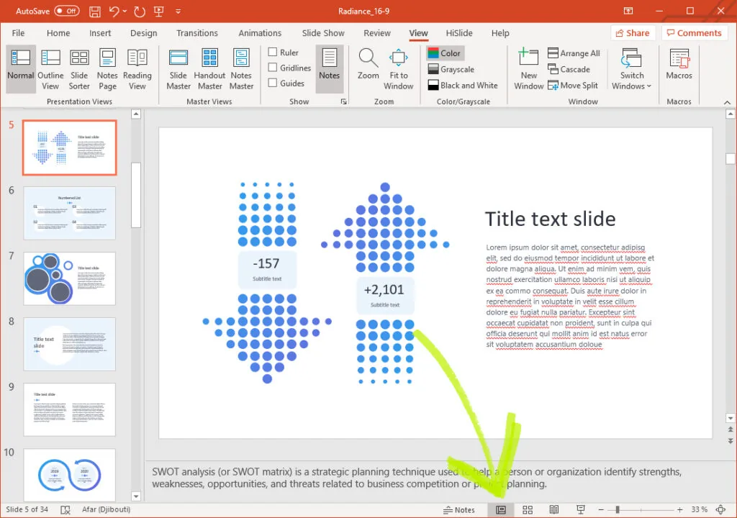Open the Transitions tab
Image resolution: width=737 pixels, height=518 pixels.
click(x=197, y=33)
